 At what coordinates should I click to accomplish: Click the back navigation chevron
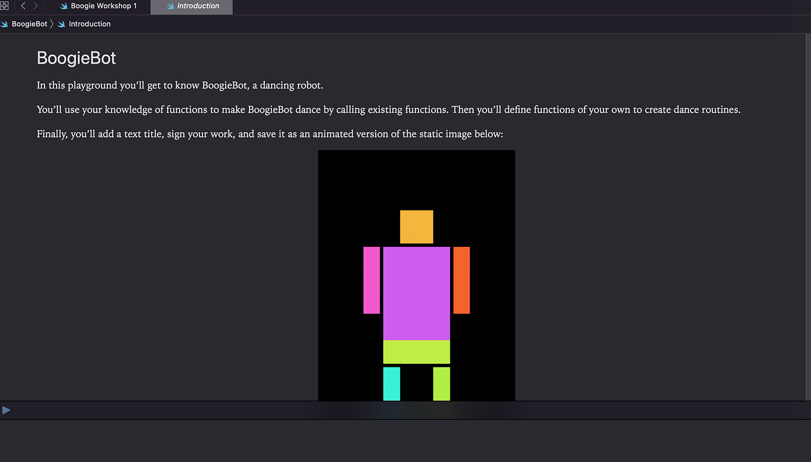pos(24,5)
